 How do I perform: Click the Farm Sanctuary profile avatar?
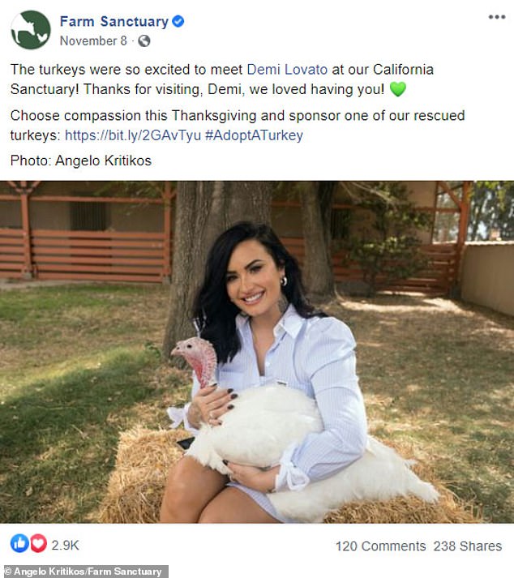pos(30,30)
